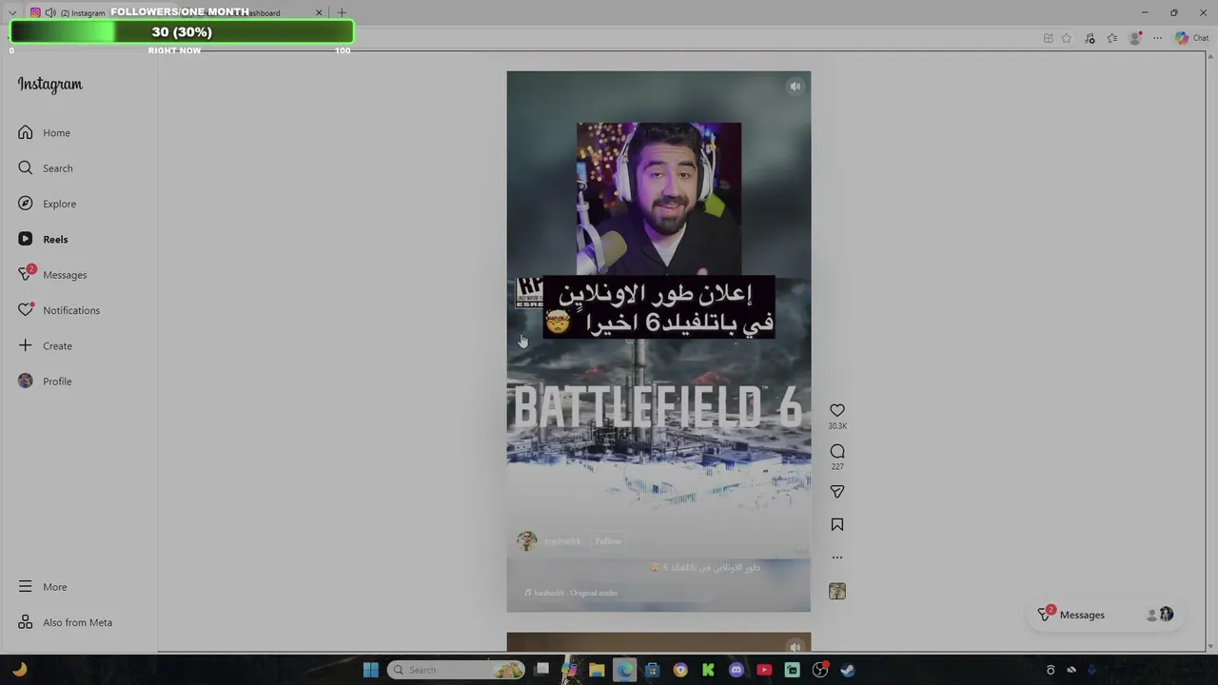Select Reels in the sidebar
The image size is (1218, 685).
click(43, 240)
